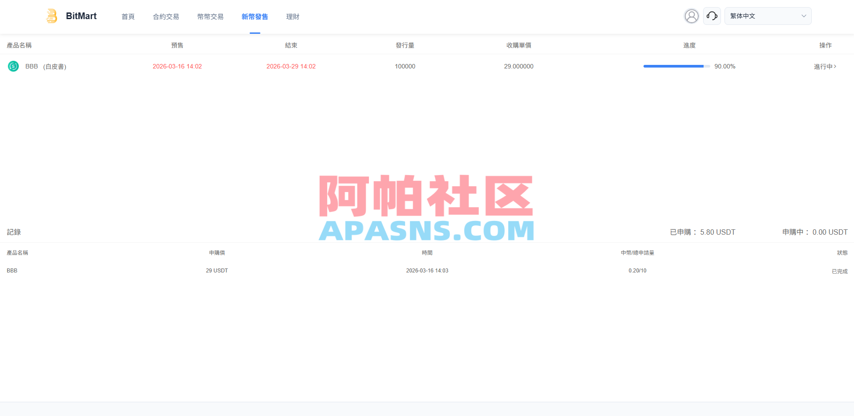Open the 幣幣交易 menu item
The image size is (854, 416).
[x=210, y=16]
